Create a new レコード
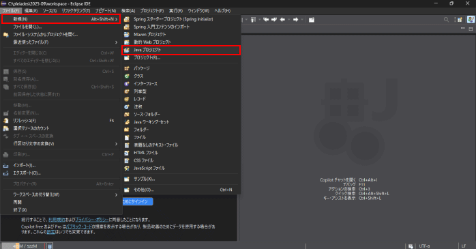This screenshot has height=249, width=476. click(x=181, y=99)
